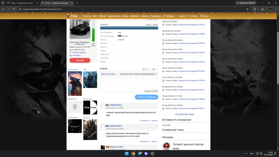Click the Спросить Gemini button

click(x=246, y=3)
